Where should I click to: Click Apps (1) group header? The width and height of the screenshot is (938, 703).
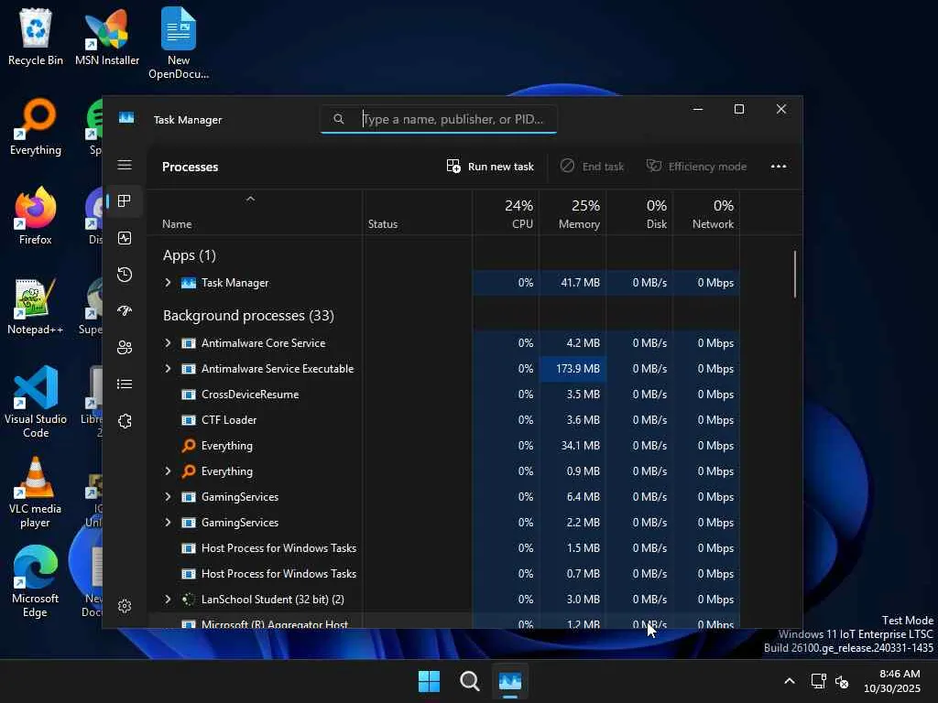[x=189, y=255]
